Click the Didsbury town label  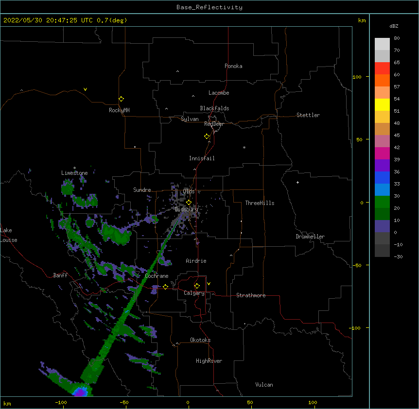(187, 209)
